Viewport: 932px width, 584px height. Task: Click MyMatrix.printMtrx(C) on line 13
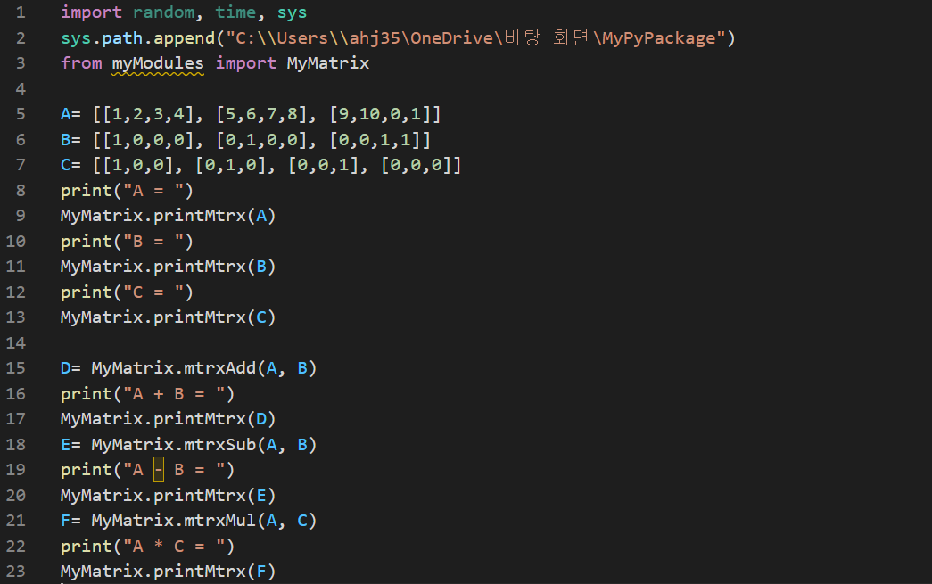[169, 317]
